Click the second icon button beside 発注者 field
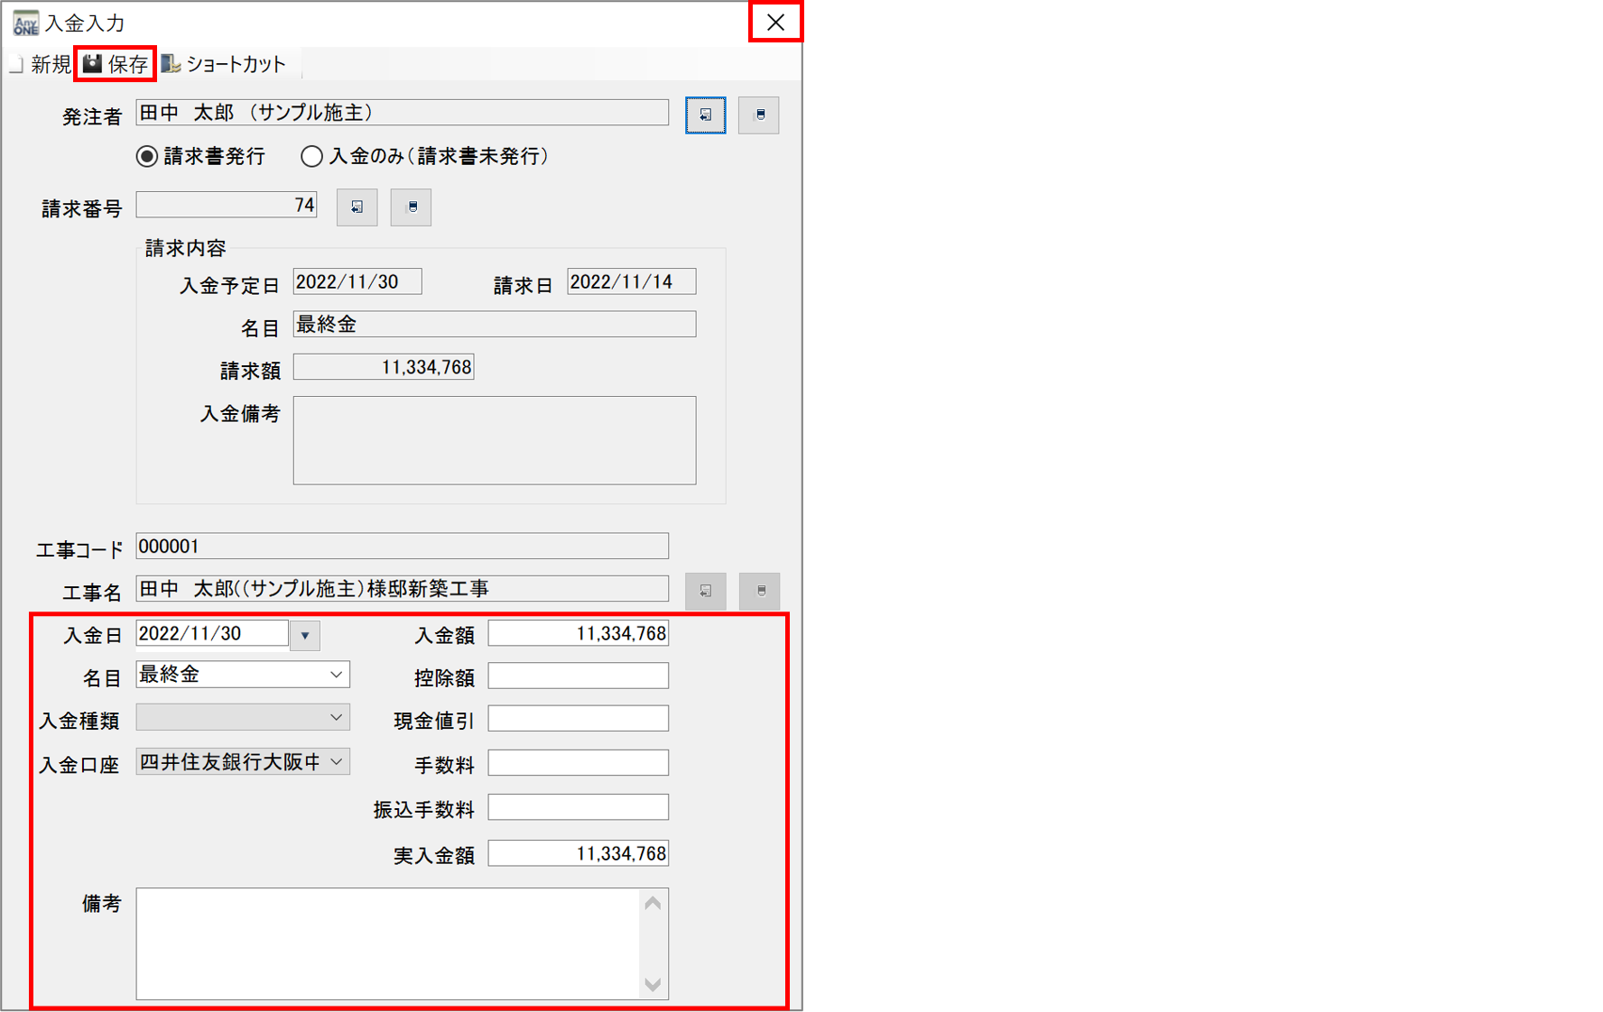 (x=758, y=115)
